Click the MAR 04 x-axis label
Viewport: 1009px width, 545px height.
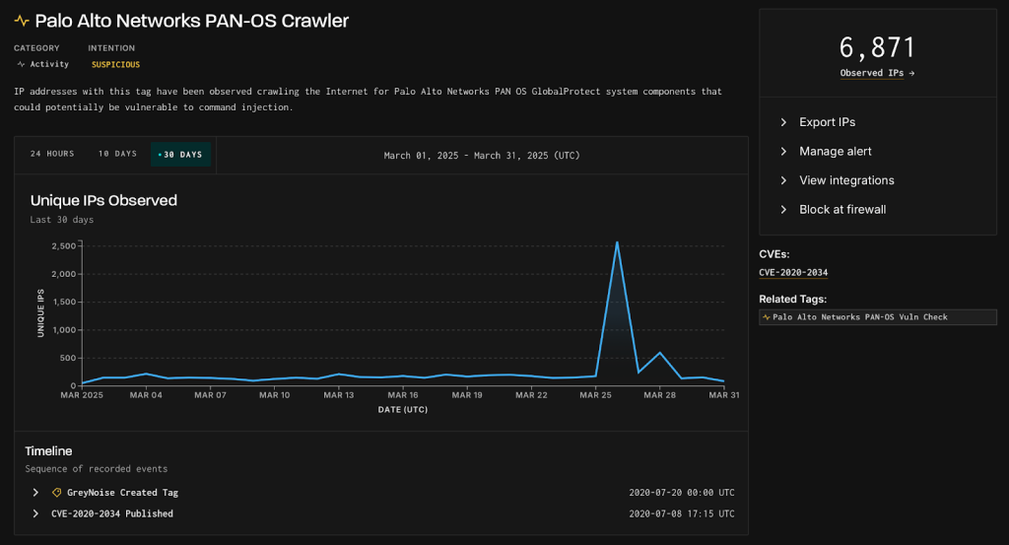[146, 395]
